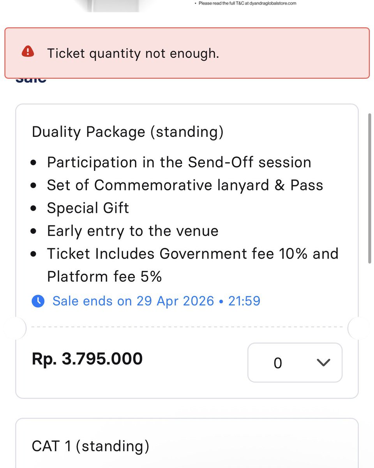Click the 'Special Gift' list item
Screen dimensions: 374x468
[x=88, y=208]
